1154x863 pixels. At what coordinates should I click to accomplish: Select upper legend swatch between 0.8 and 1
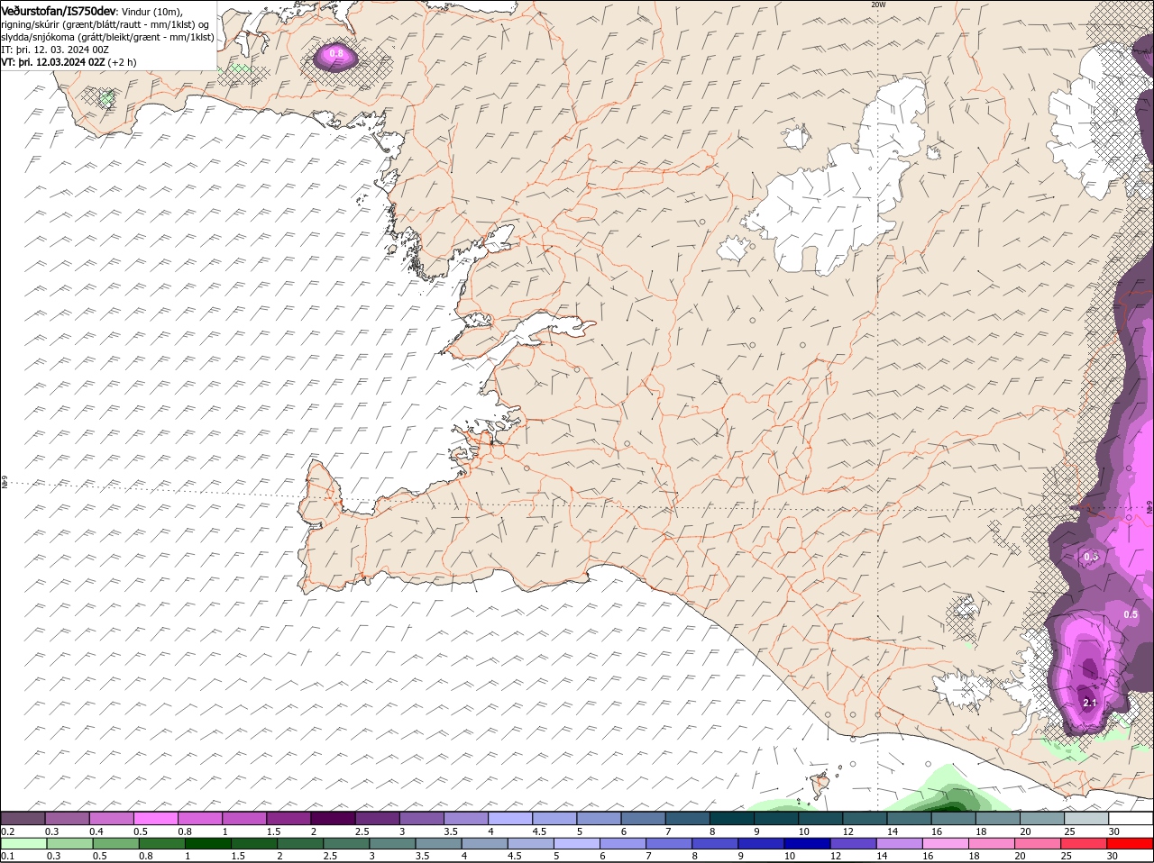[x=200, y=818]
